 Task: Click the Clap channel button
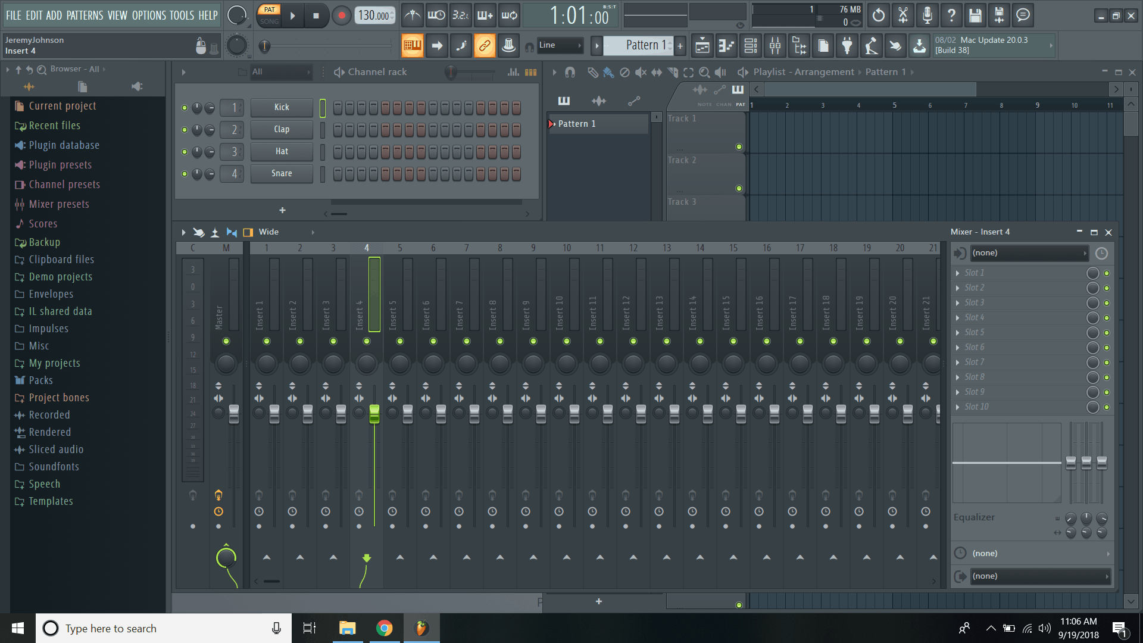point(281,129)
